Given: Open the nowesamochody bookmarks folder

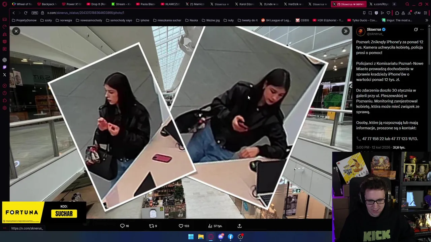Looking at the screenshot, I should [89, 20].
